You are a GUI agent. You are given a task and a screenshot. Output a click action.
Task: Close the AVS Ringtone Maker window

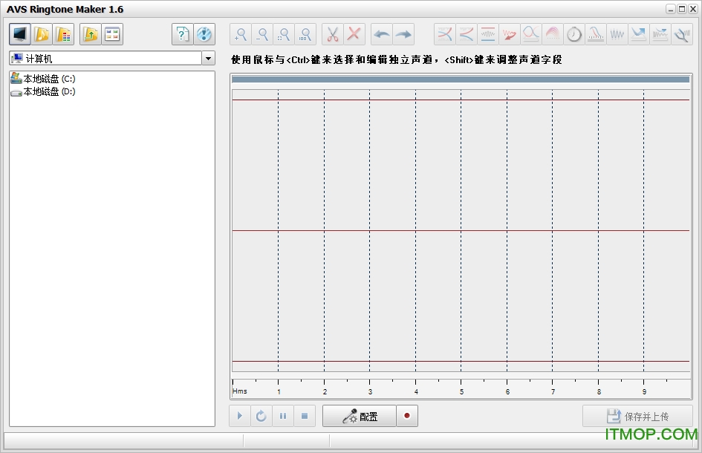tap(692, 9)
